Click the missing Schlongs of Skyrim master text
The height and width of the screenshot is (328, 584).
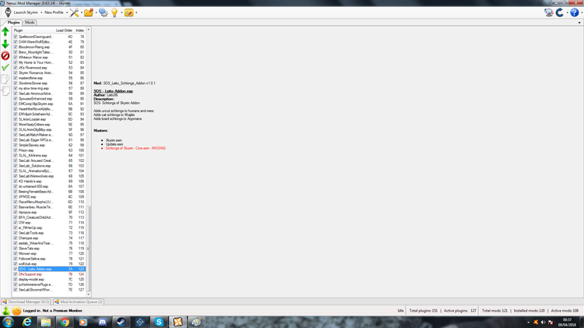tap(135, 148)
